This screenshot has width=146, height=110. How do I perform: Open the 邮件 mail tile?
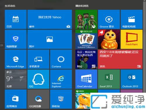50,19
